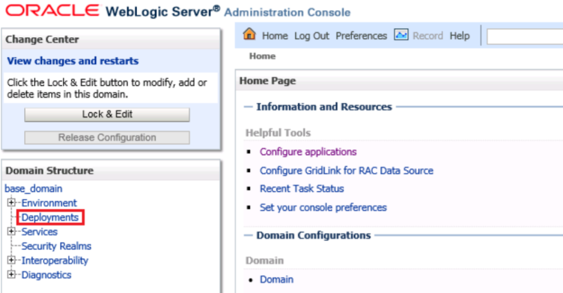Expand the Diagnostics tree node
563x293 pixels.
point(11,274)
